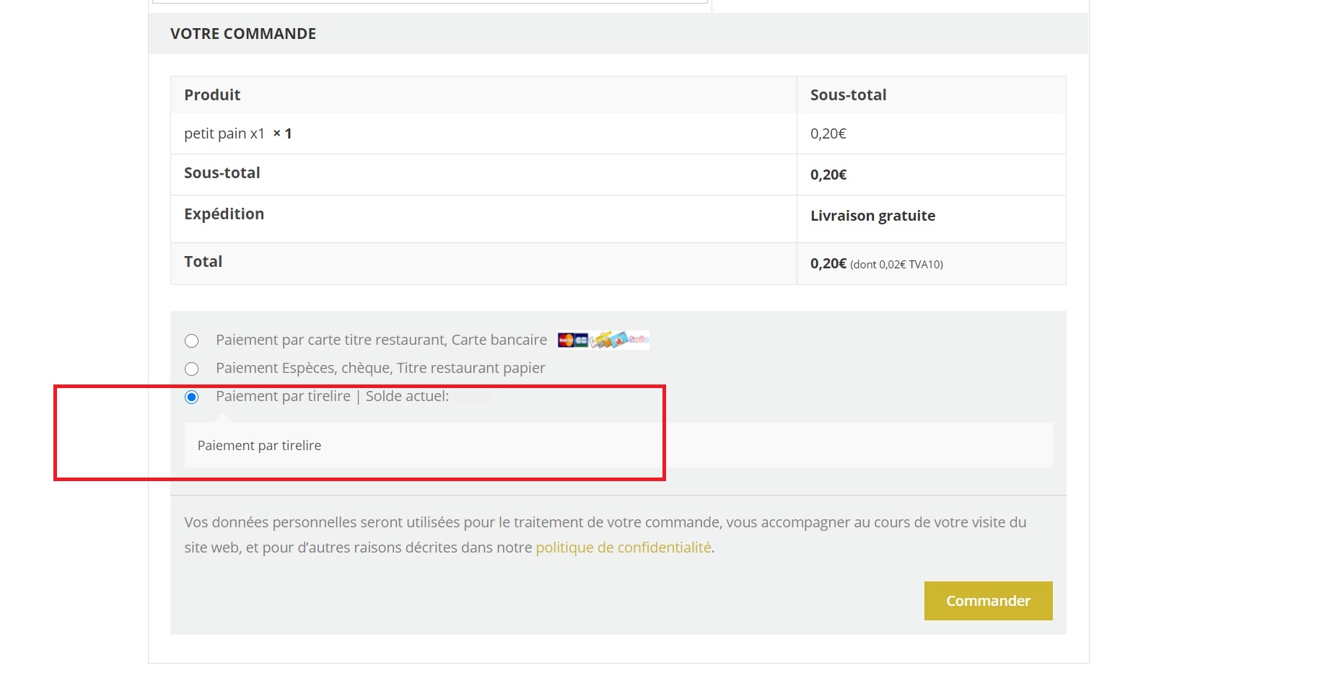Click the 'Paiement par carte titre restaurant' label
This screenshot has height=686, width=1317.
(x=381, y=340)
